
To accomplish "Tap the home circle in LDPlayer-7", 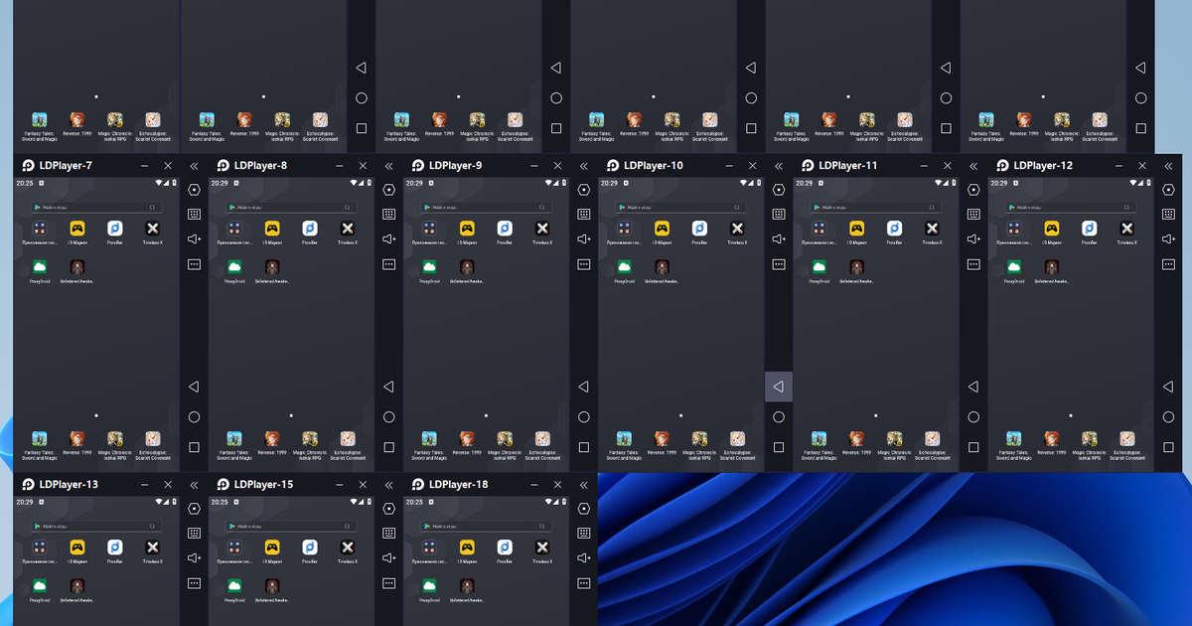I will [x=194, y=417].
